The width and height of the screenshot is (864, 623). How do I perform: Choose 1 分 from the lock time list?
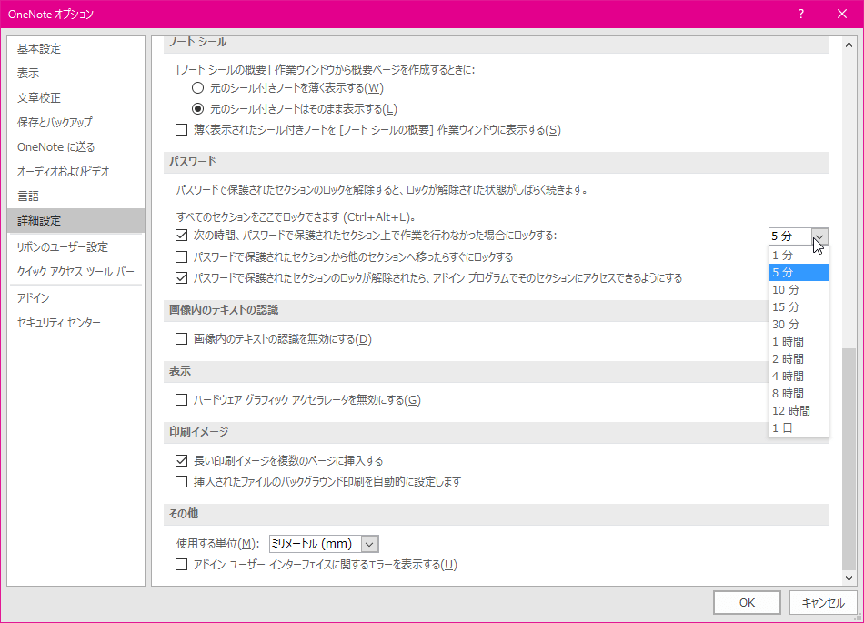click(799, 255)
